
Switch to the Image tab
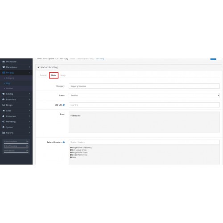click(63, 75)
